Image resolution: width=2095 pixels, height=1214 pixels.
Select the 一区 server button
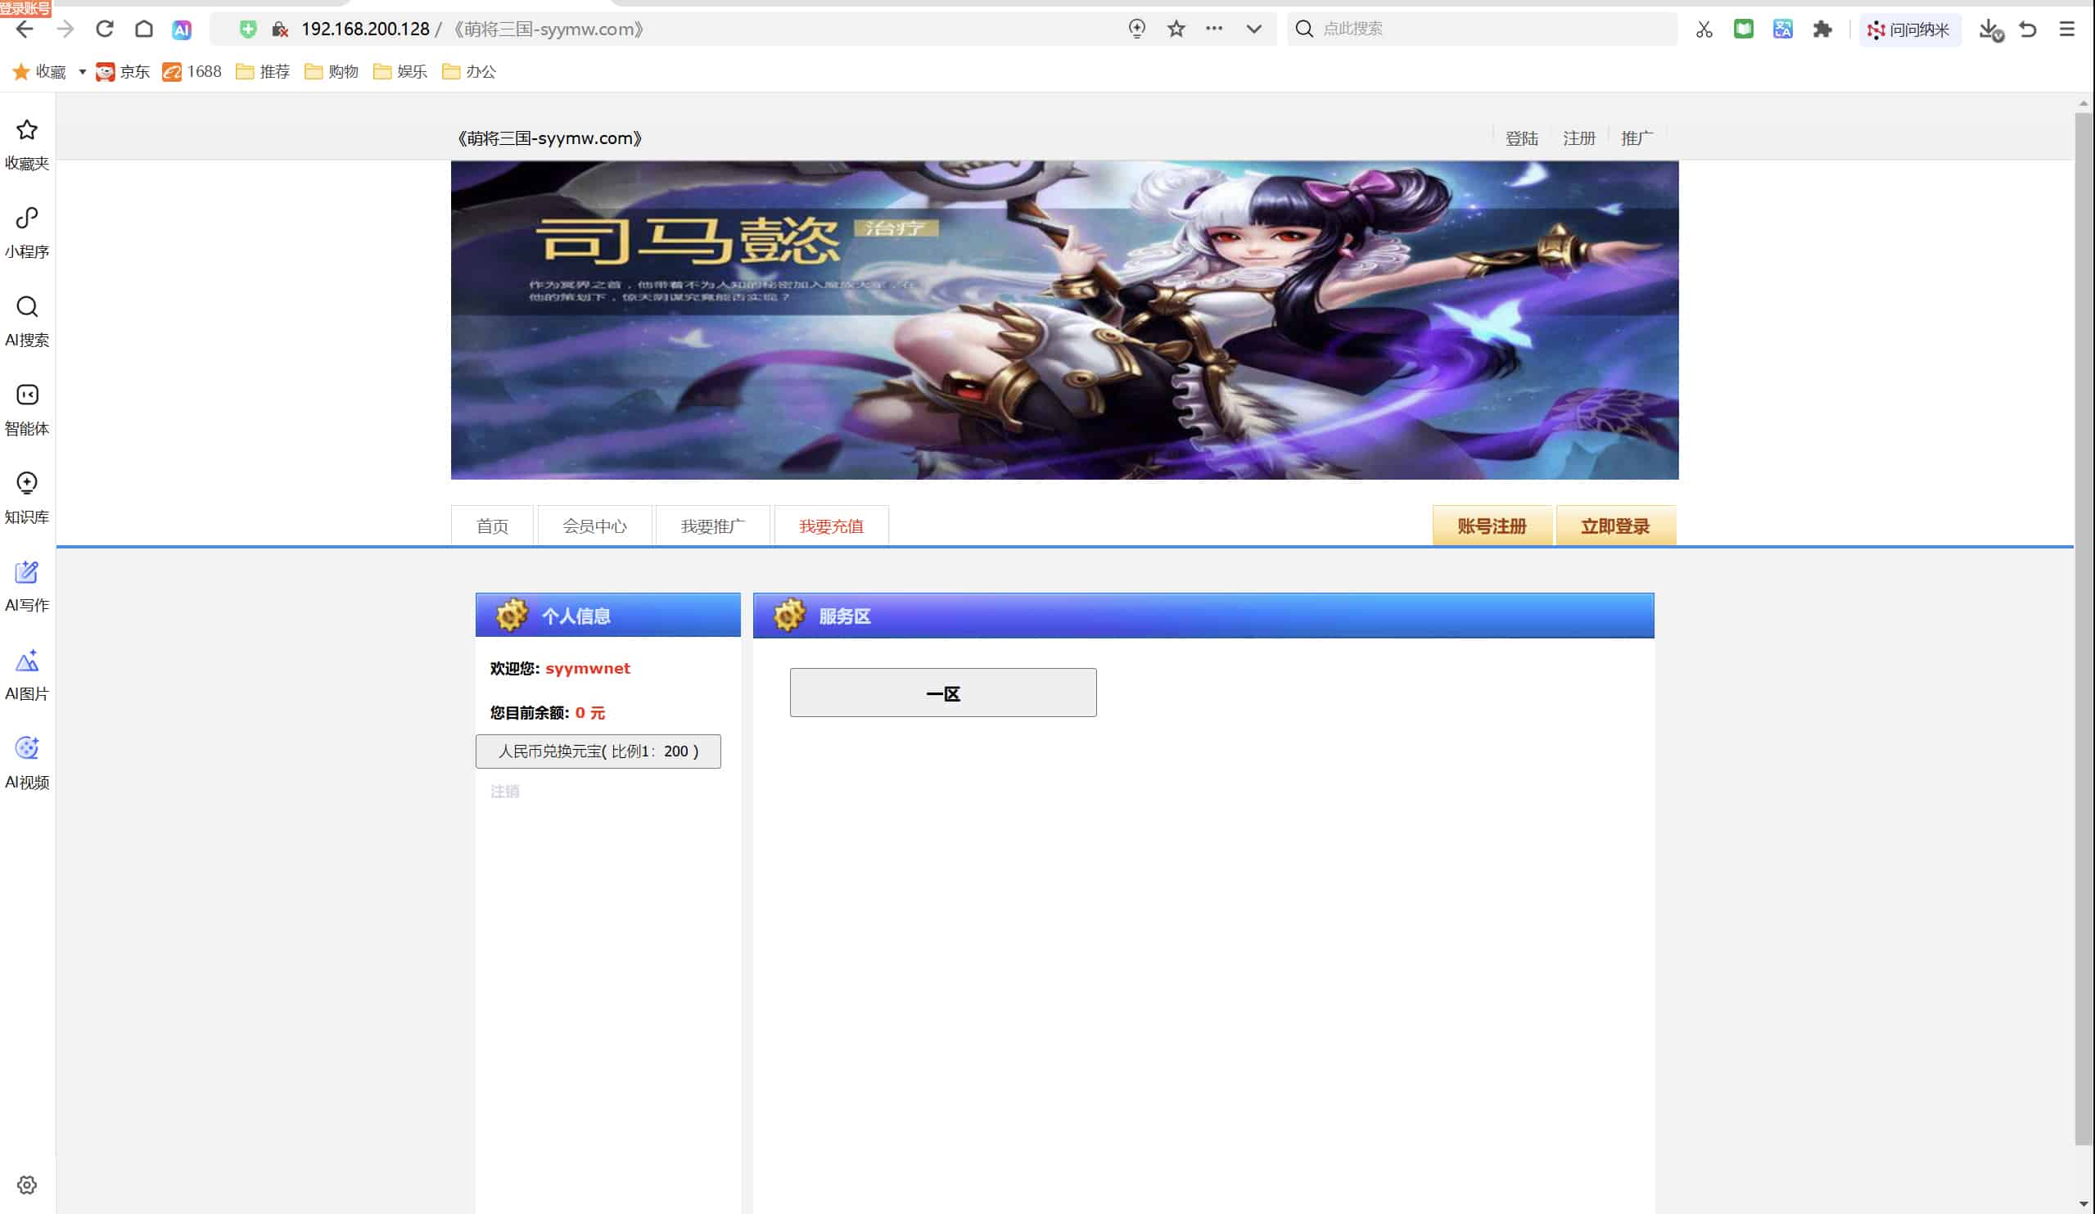point(943,693)
